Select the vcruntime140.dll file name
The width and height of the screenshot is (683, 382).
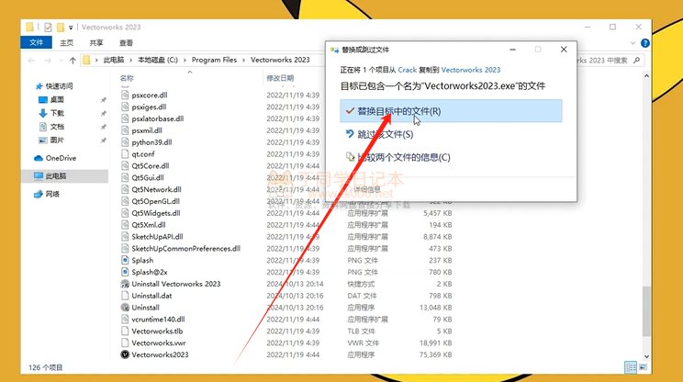[x=158, y=320]
